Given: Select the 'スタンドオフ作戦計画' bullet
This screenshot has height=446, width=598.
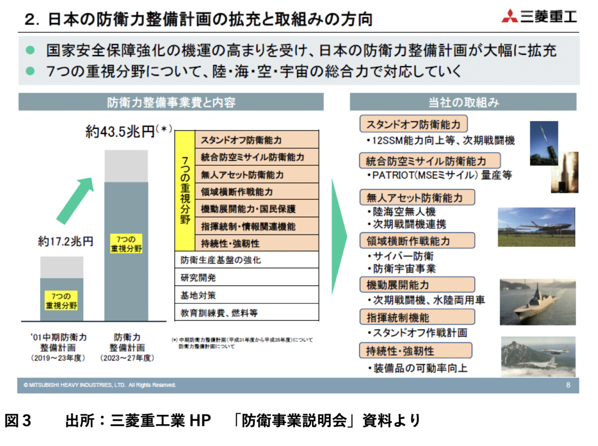Looking at the screenshot, I should click(x=417, y=333).
